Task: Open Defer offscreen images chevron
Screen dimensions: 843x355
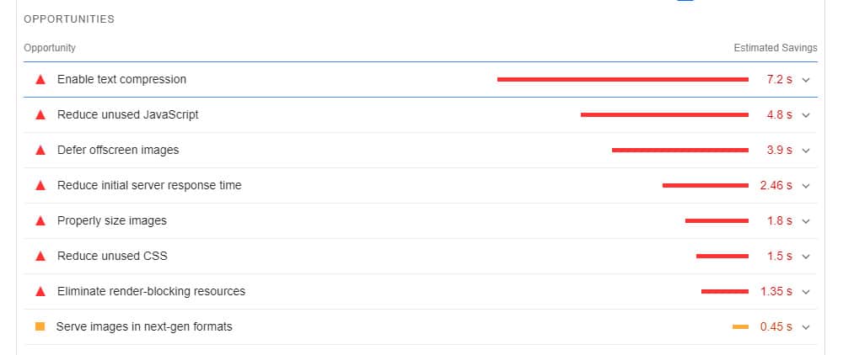Action: (805, 151)
